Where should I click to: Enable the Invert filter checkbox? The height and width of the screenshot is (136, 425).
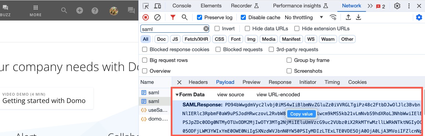point(217,29)
